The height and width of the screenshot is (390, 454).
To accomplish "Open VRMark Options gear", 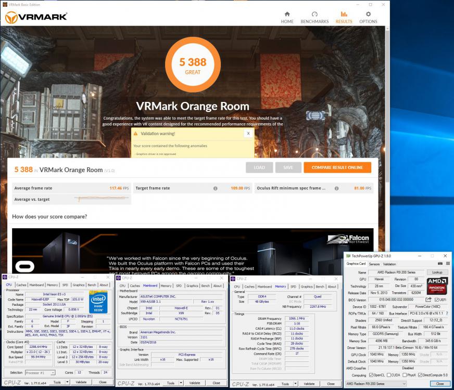I will click(x=368, y=17).
